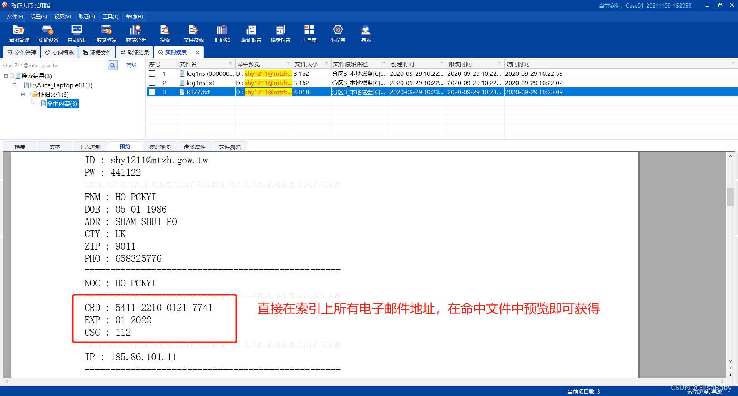Click the file icon of log1ns.txt
738x396 pixels.
coord(182,83)
